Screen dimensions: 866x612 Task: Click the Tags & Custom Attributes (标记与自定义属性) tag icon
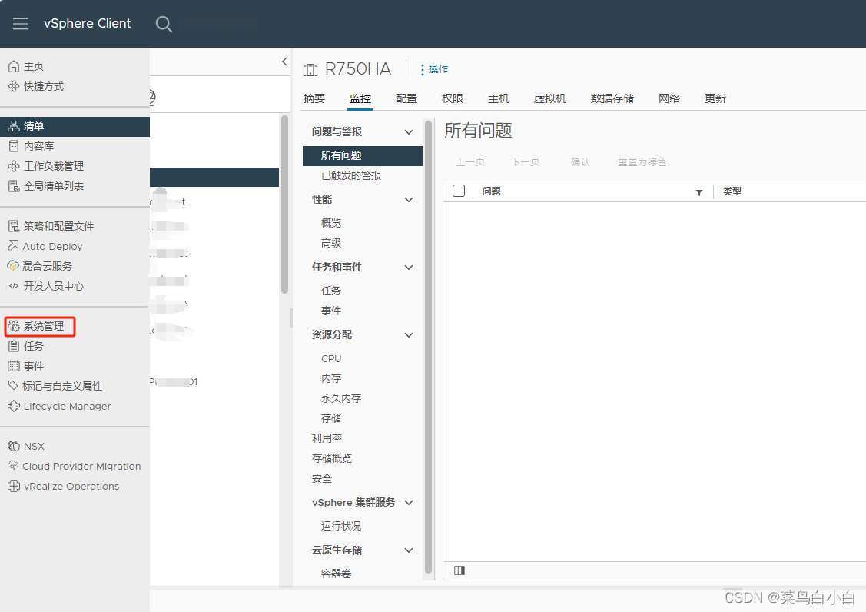click(13, 385)
